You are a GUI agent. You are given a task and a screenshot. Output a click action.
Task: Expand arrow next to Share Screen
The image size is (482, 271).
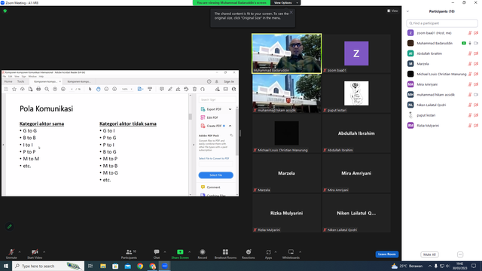click(189, 252)
